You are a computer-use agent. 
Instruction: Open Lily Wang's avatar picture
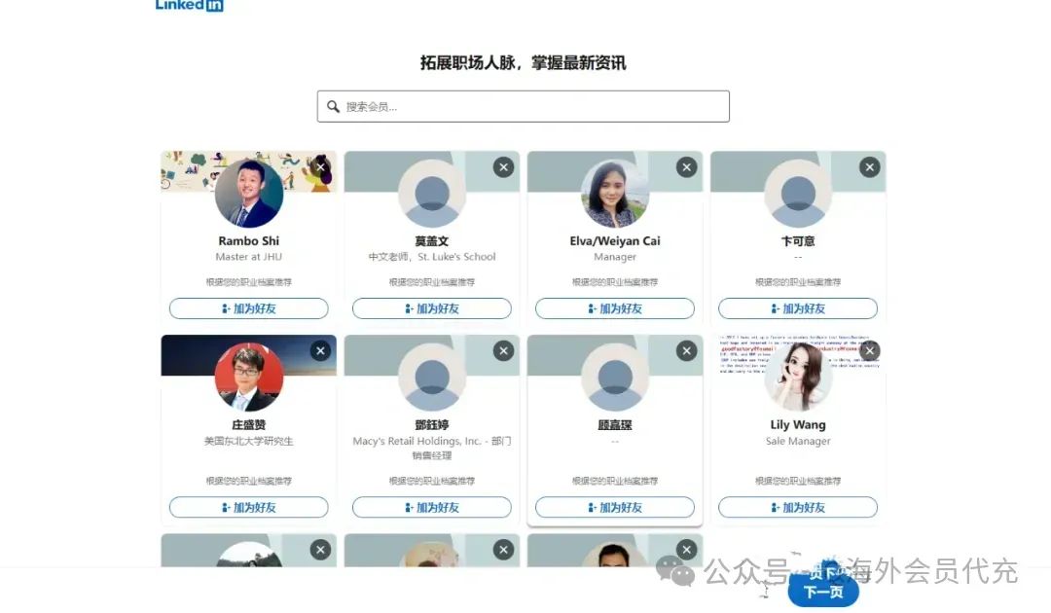[x=798, y=378]
